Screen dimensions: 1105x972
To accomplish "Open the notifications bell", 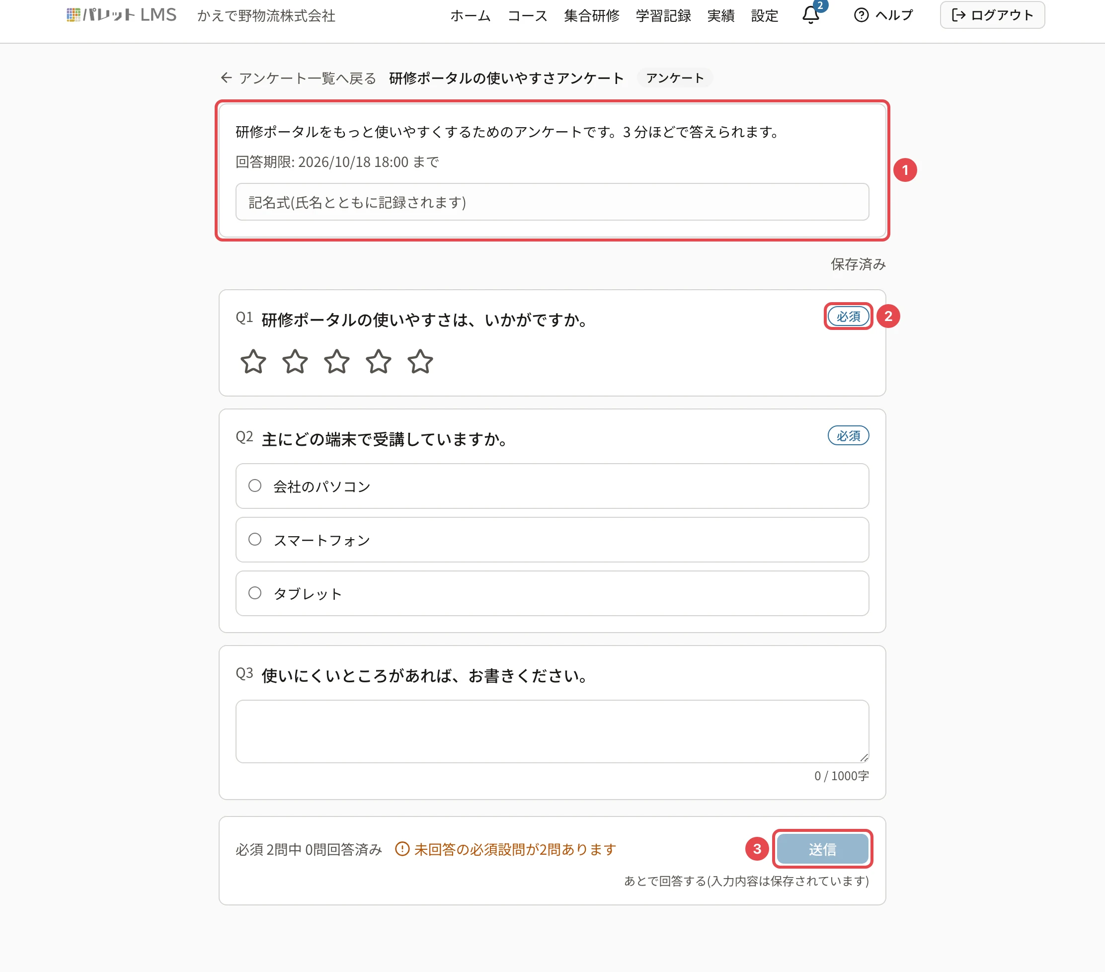I will 810,14.
